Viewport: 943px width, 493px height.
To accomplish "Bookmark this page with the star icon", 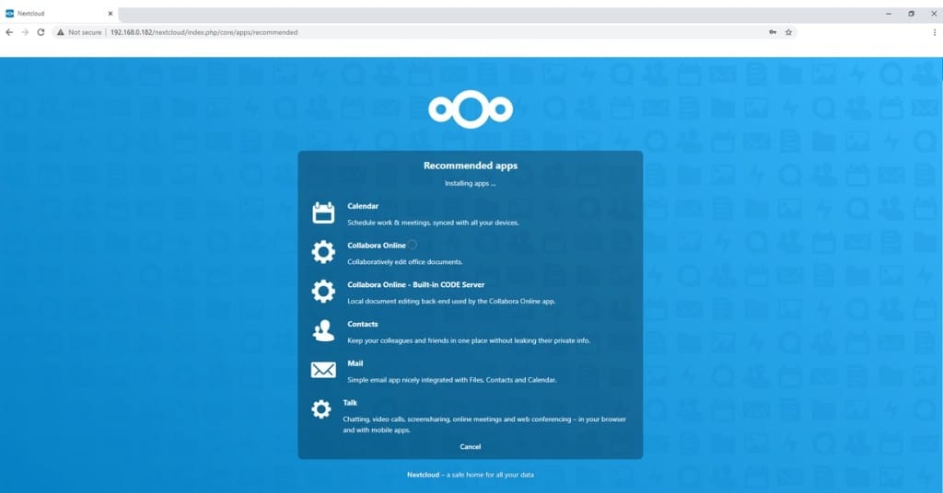I will click(x=788, y=32).
